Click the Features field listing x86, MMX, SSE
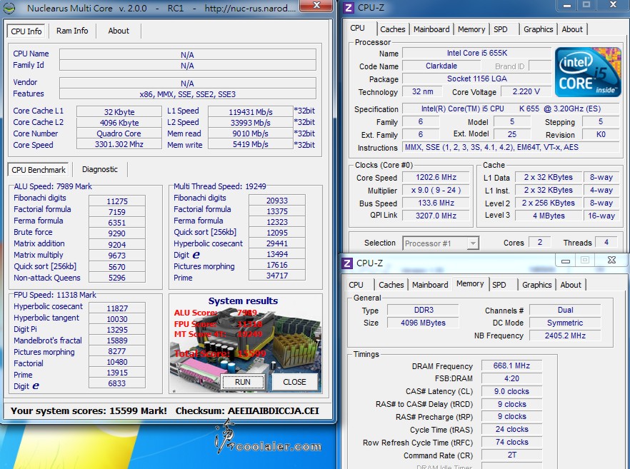Viewport: 630px width, 469px height. [x=188, y=94]
